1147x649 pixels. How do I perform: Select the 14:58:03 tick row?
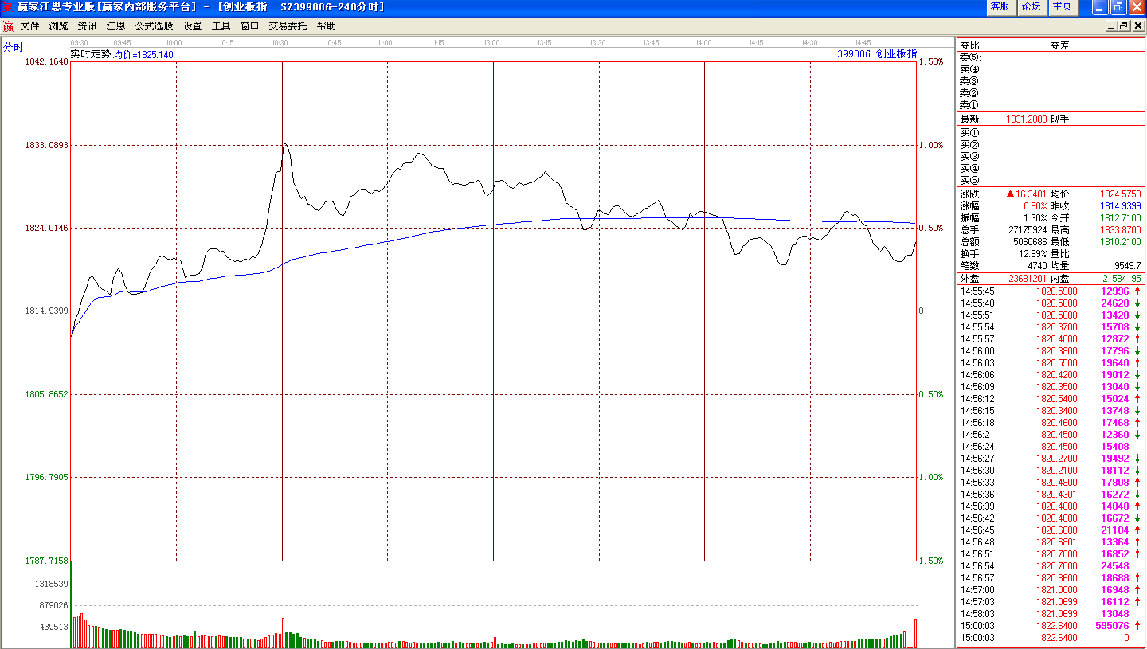pyautogui.click(x=1051, y=614)
